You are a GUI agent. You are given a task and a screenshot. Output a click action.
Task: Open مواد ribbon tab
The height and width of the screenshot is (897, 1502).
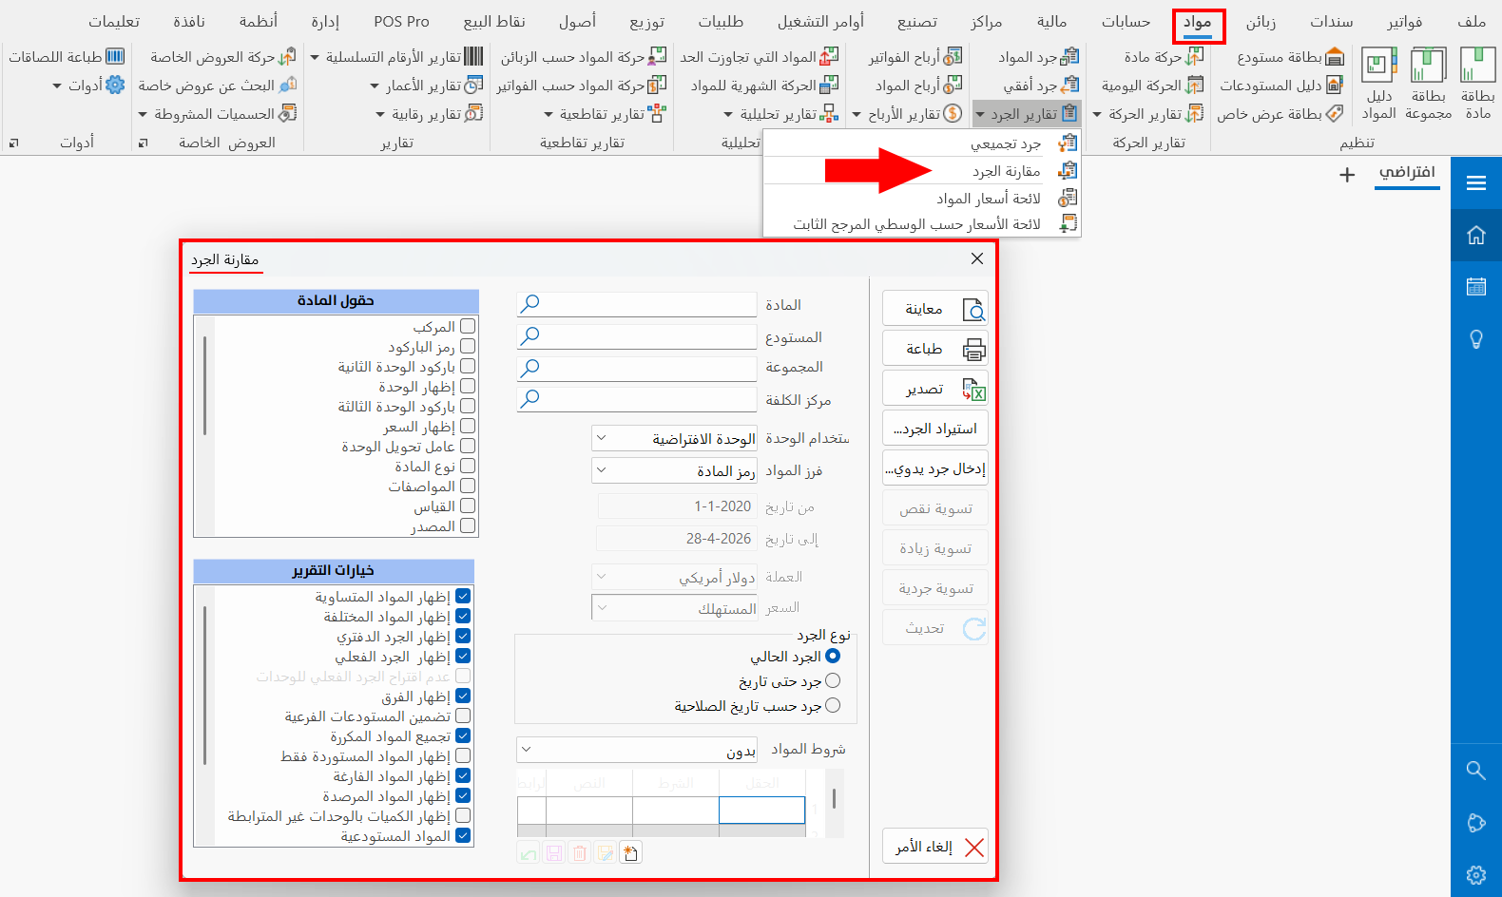tap(1198, 22)
